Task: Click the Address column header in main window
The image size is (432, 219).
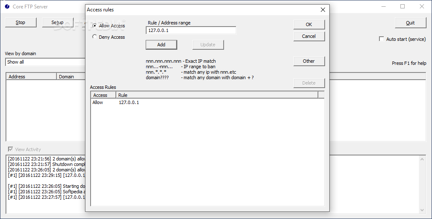Action: pyautogui.click(x=31, y=77)
